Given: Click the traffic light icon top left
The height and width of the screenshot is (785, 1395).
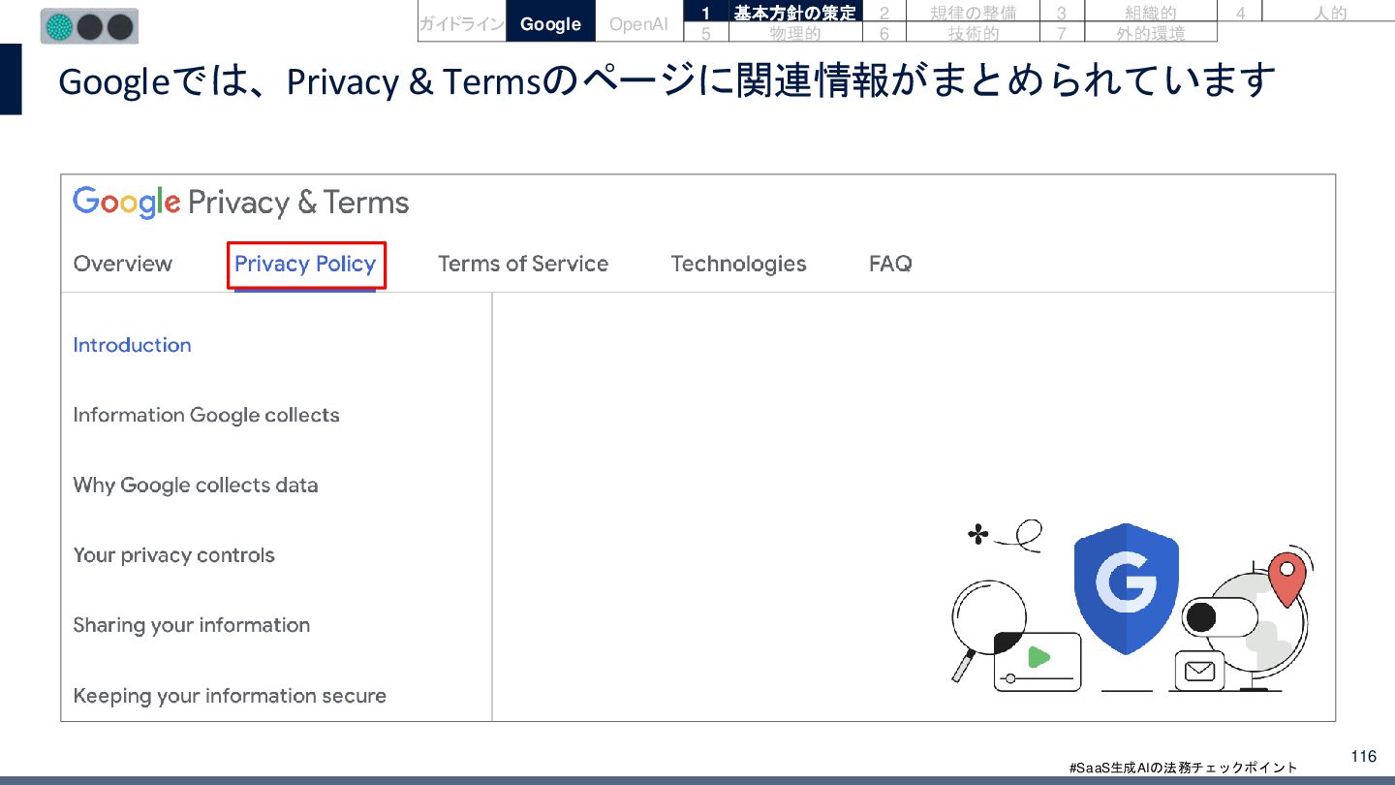Looking at the screenshot, I should [89, 26].
